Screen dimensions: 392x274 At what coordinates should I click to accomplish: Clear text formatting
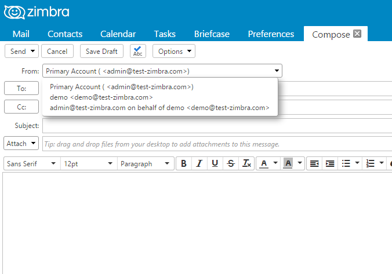246,163
